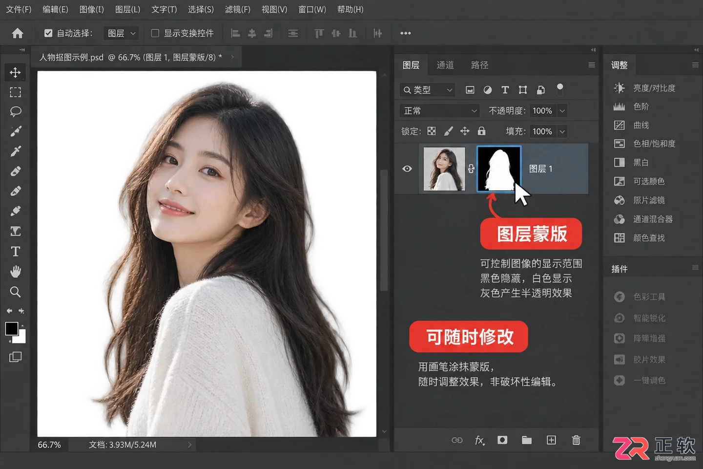
Task: Open the 正常 blend mode dropdown
Action: pyautogui.click(x=439, y=111)
